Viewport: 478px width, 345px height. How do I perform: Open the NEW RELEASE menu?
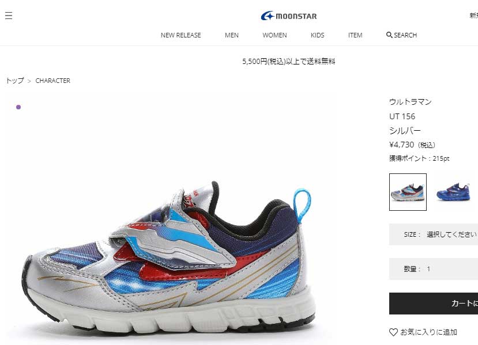181,35
